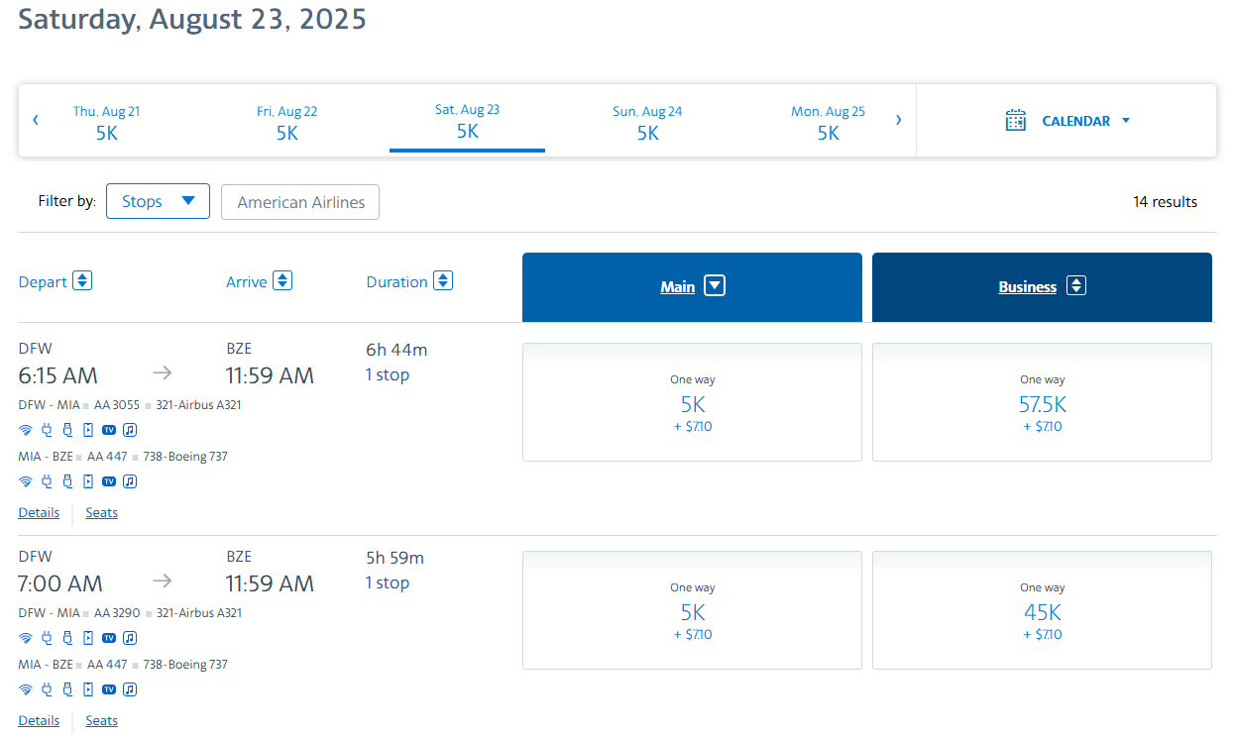Click the Wi-Fi amenity icon on first flight

click(26, 429)
